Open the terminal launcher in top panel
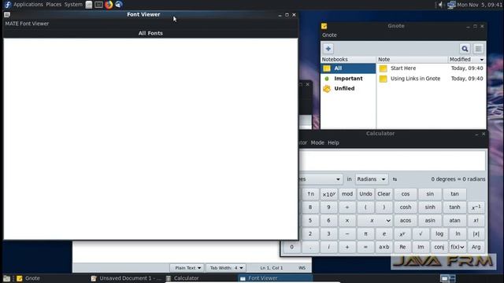The height and width of the screenshot is (283, 504). tap(98, 5)
